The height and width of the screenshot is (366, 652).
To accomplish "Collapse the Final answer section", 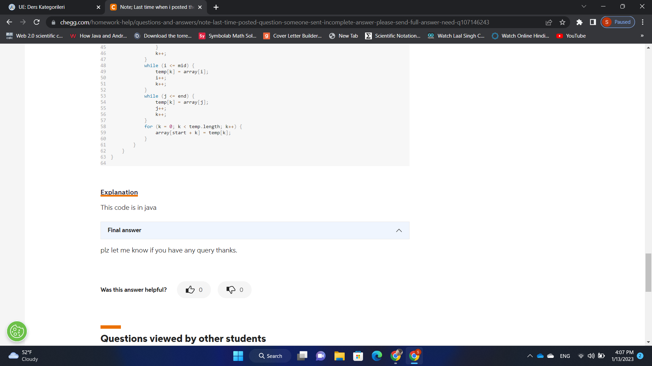I will pyautogui.click(x=399, y=230).
